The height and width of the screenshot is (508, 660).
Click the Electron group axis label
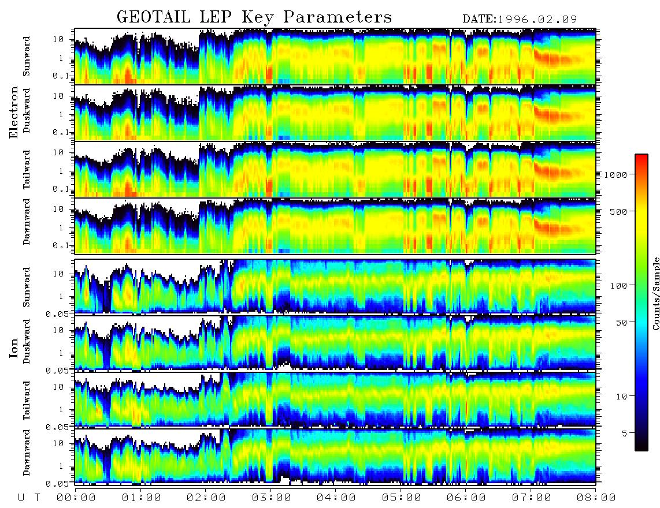pos(14,112)
